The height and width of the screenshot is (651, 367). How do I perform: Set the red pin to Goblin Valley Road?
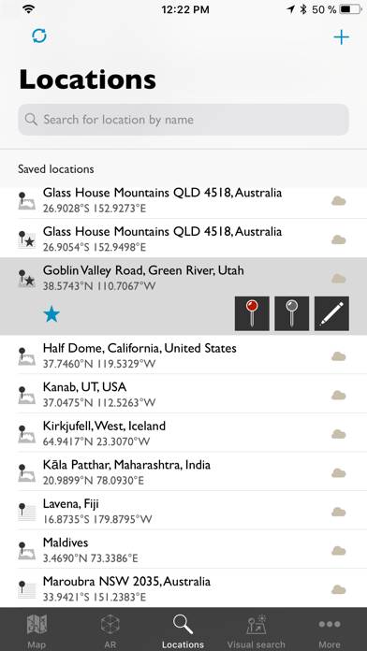tap(252, 313)
